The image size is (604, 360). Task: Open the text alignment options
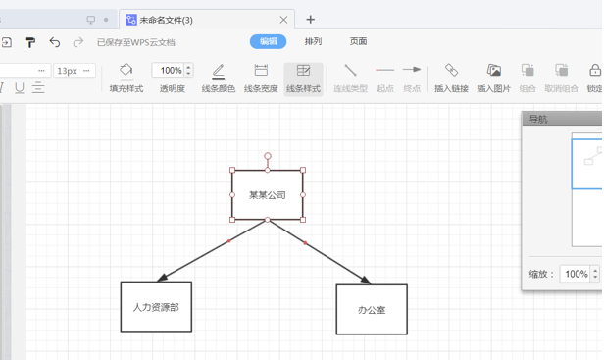tap(38, 88)
